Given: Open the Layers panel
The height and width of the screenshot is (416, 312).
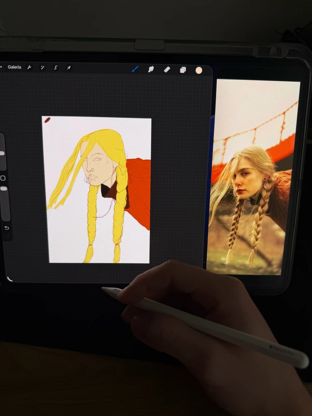Looking at the screenshot, I should 183,70.
